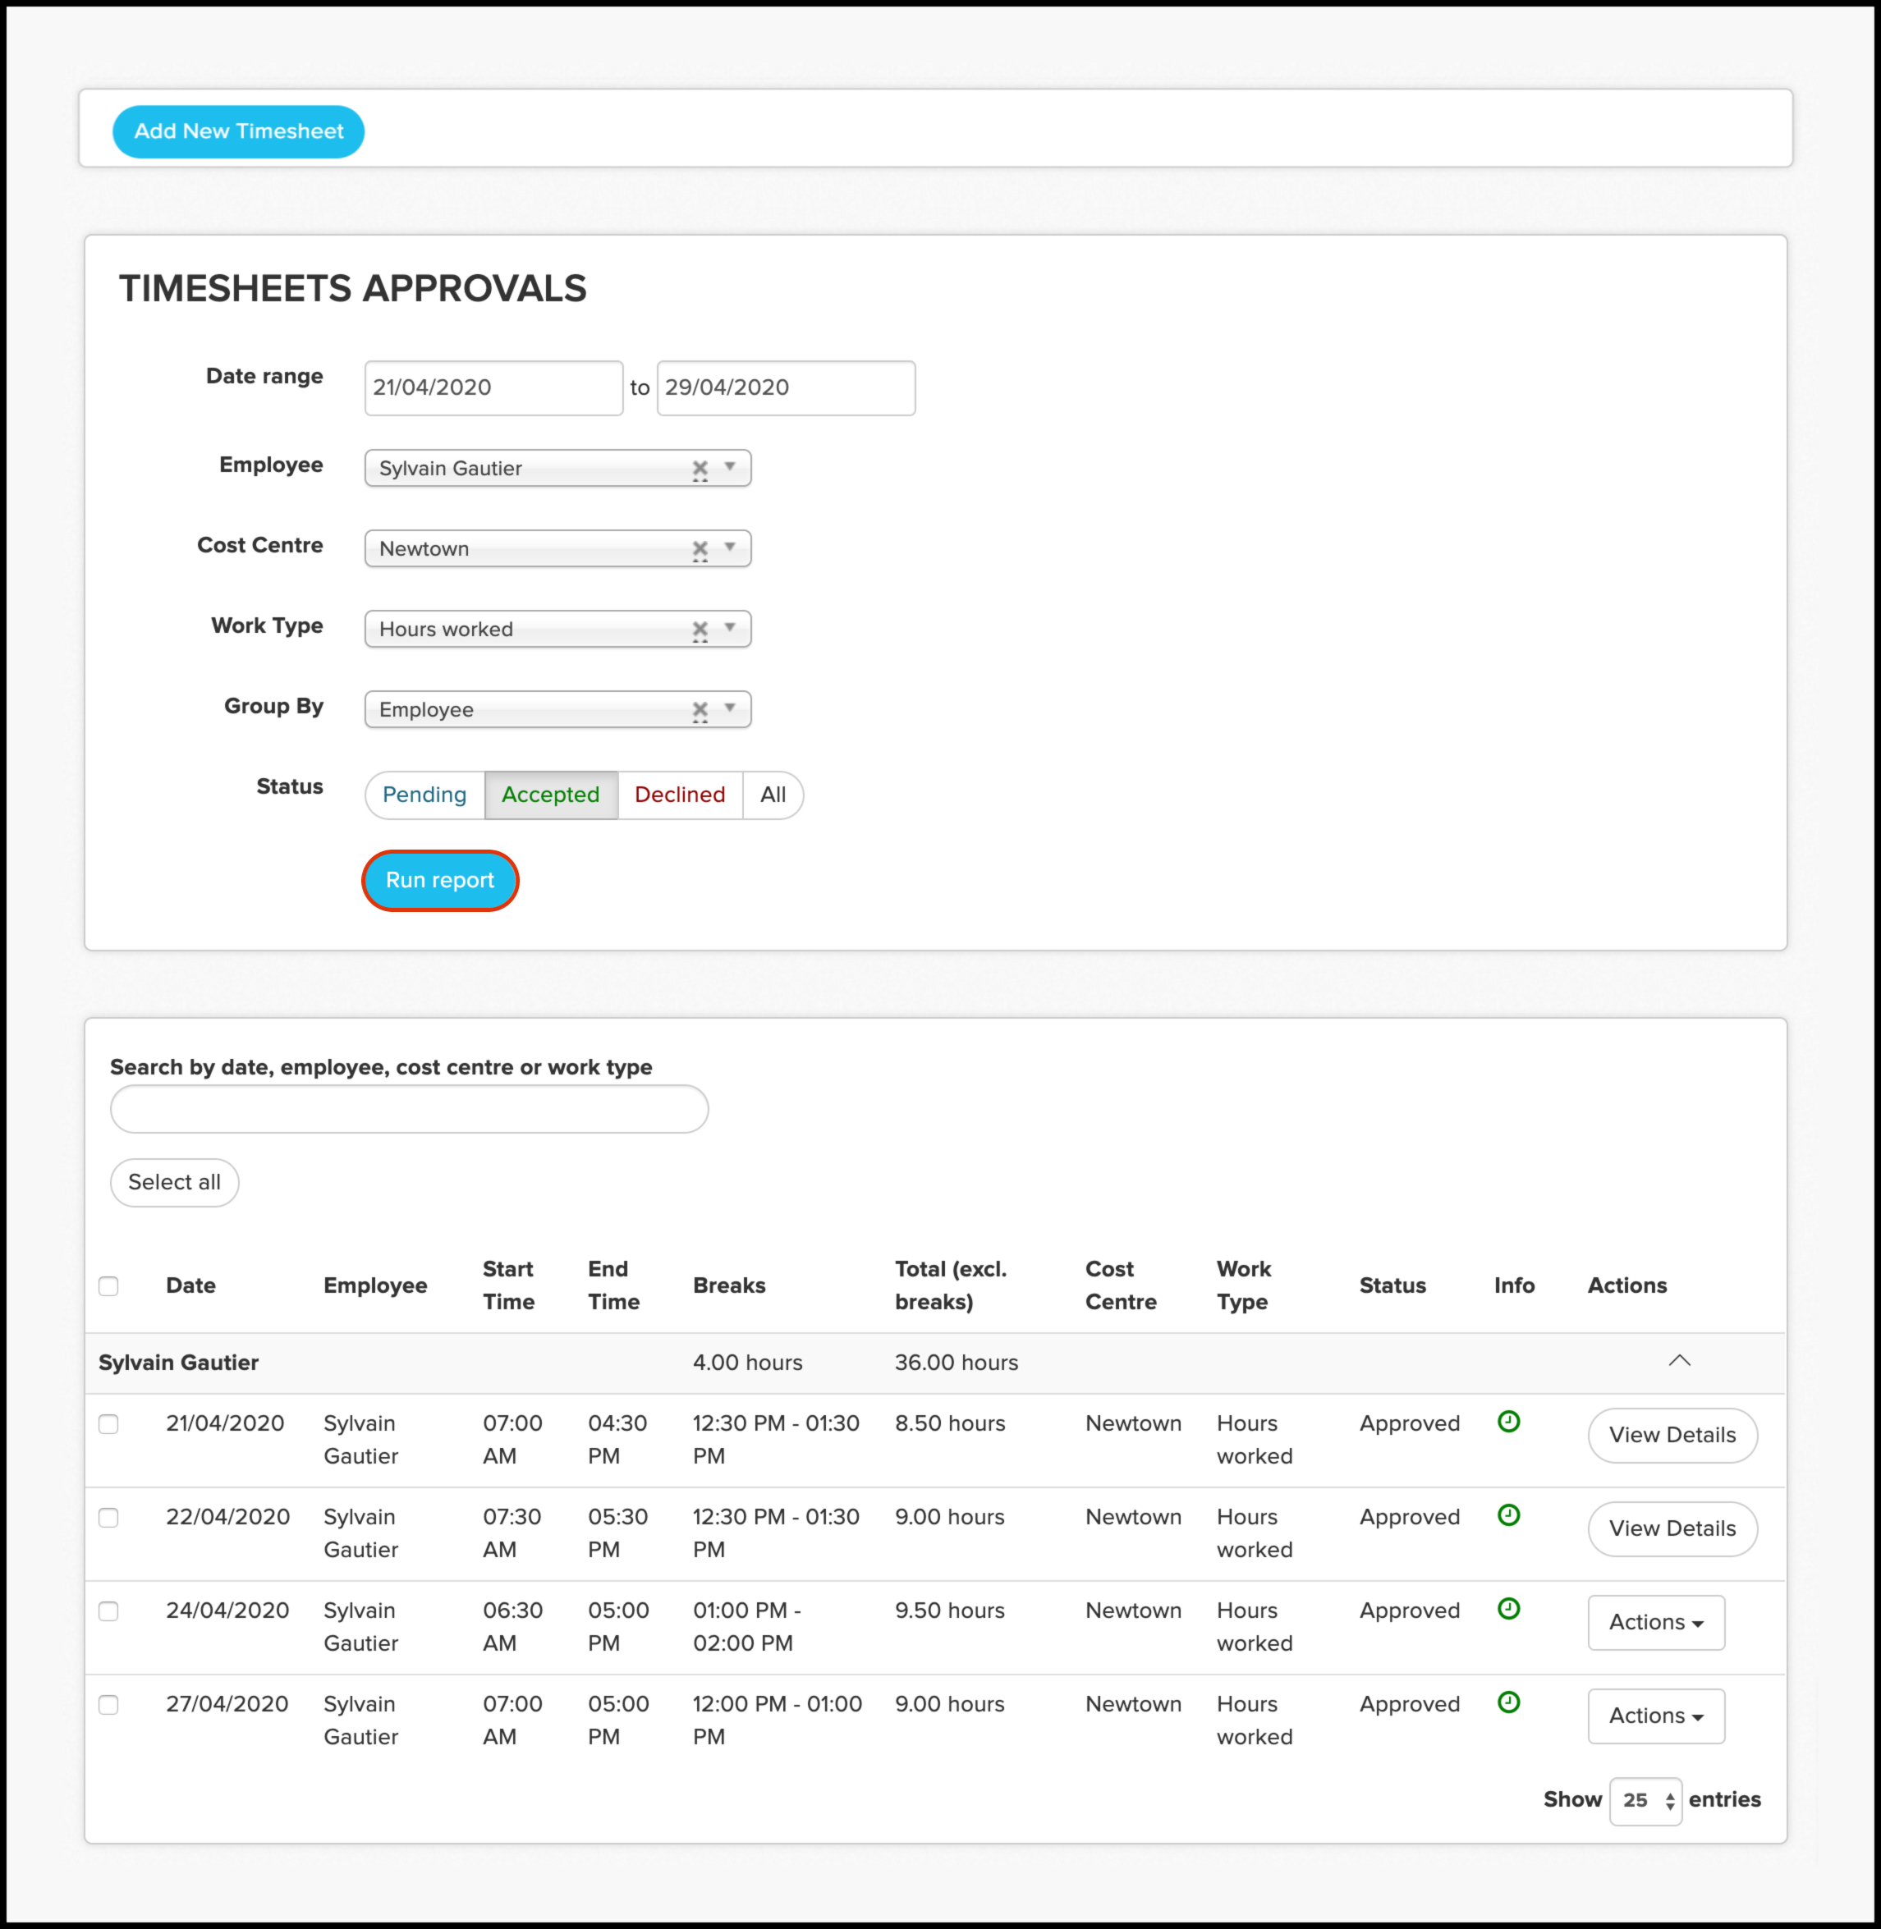Click View Details for 22/04/2020

[1672, 1529]
